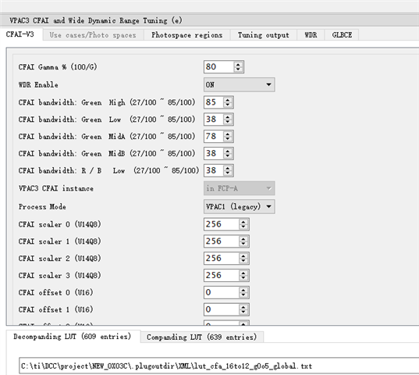Click the VPAC3 CFAI instance dropdown
This screenshot has width=419, height=375.
coord(240,188)
